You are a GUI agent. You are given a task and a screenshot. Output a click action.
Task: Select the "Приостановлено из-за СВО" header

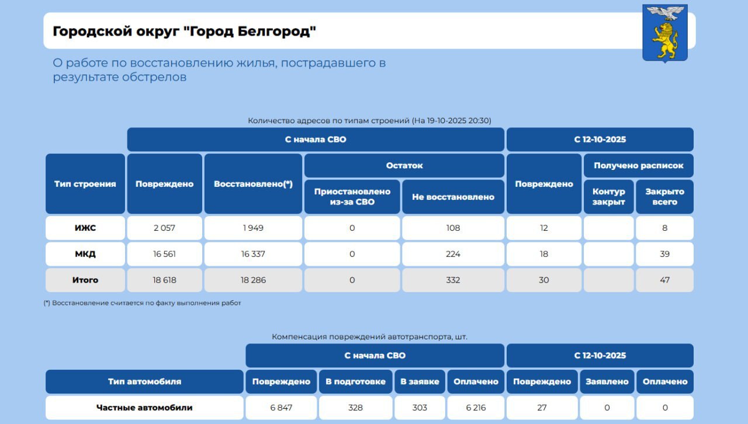[x=352, y=197]
